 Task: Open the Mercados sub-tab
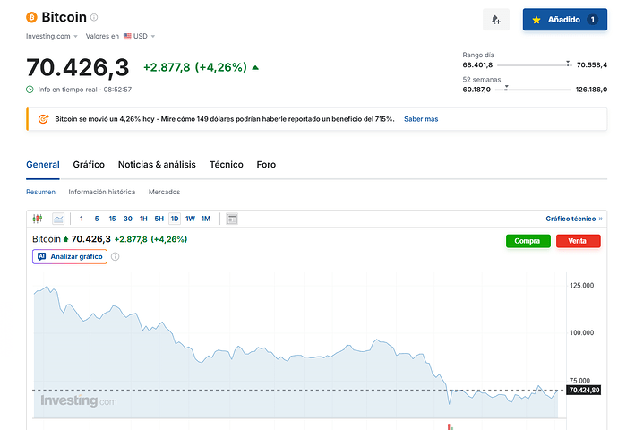(x=165, y=192)
